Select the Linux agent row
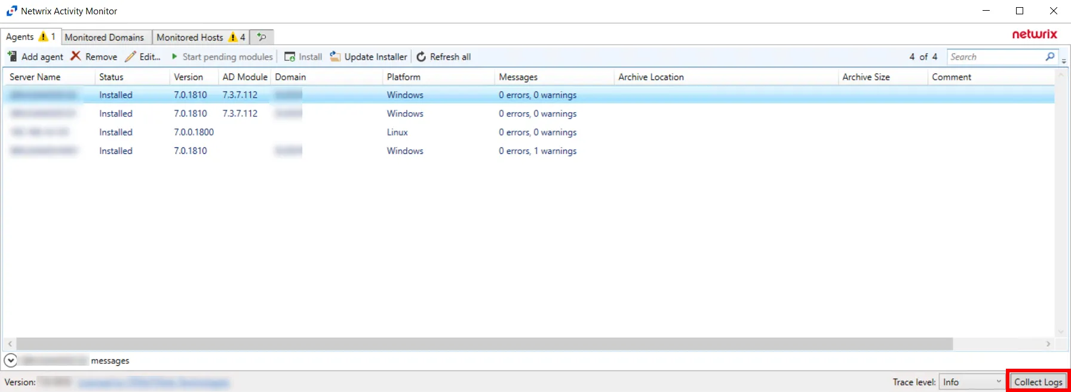1071x392 pixels. [x=529, y=132]
